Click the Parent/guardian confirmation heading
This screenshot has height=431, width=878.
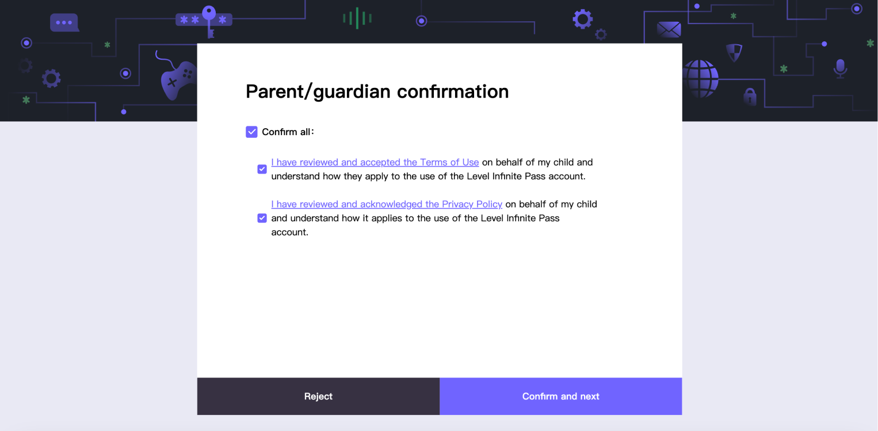(377, 91)
